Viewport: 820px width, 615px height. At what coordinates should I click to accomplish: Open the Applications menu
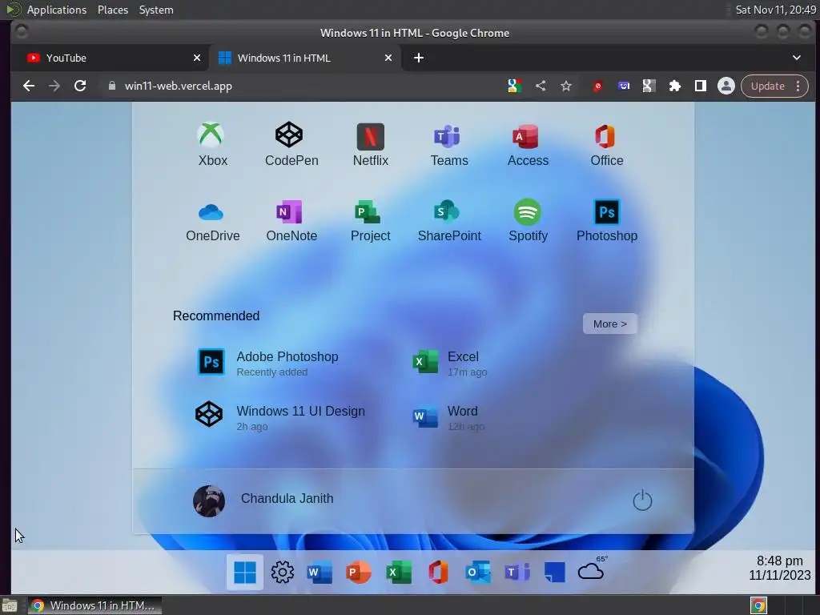click(57, 10)
